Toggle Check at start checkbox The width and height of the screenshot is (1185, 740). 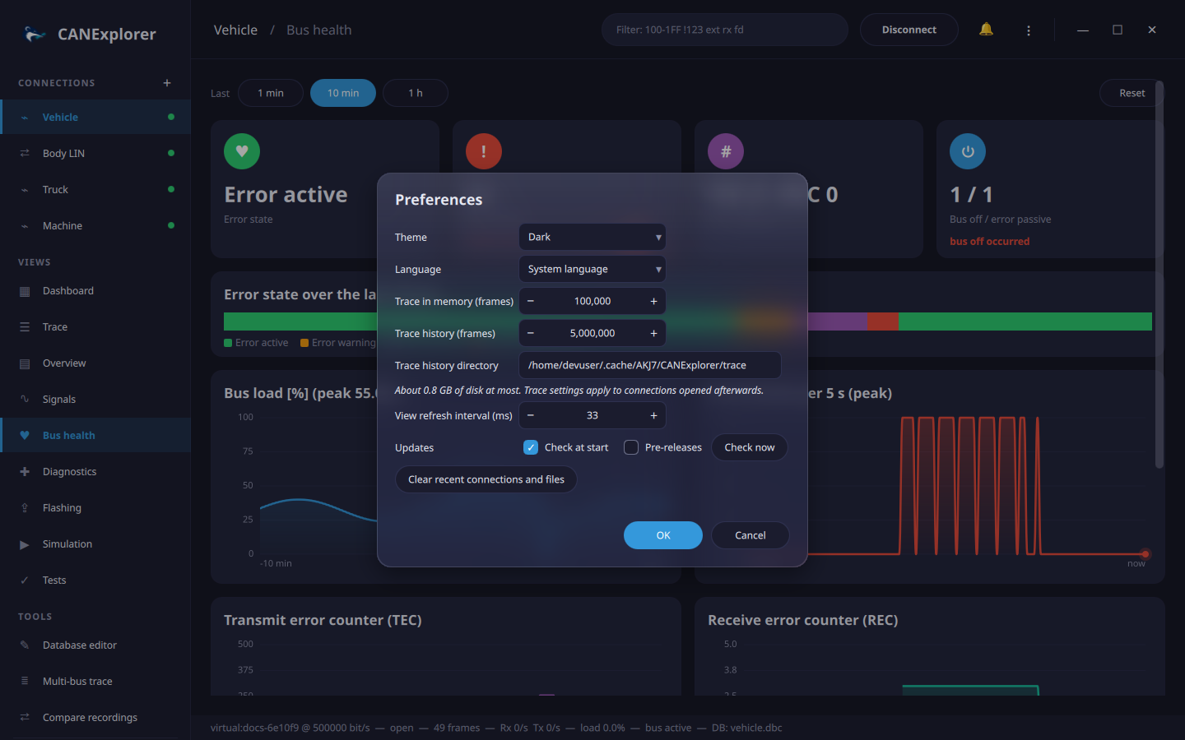tap(531, 447)
